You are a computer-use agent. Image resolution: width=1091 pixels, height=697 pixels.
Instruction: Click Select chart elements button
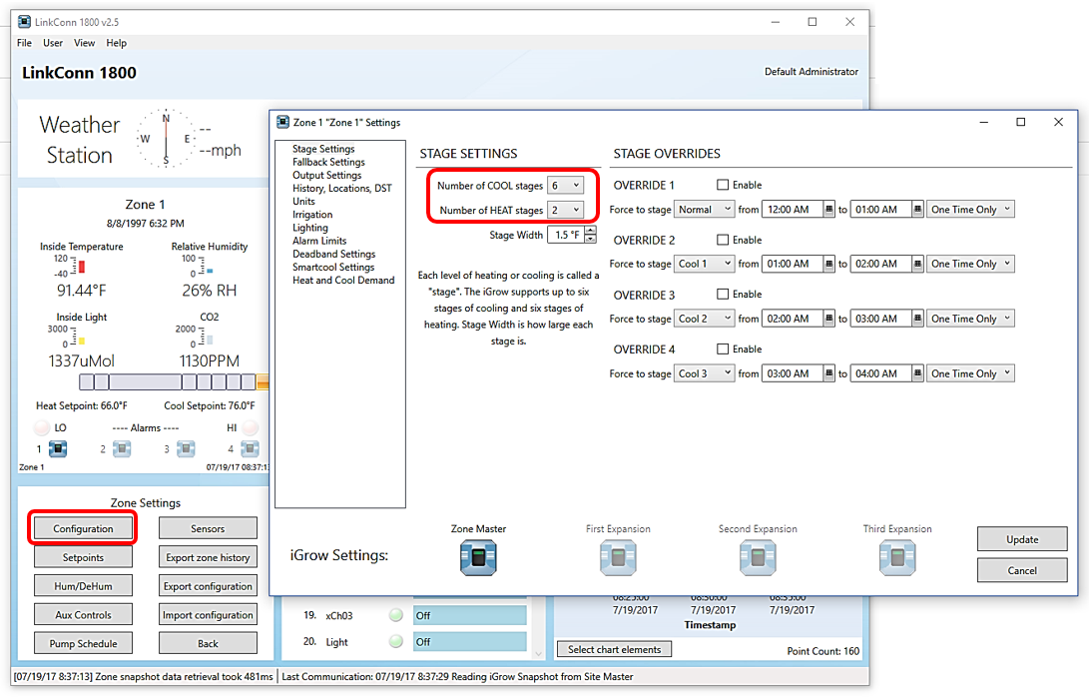click(x=614, y=649)
